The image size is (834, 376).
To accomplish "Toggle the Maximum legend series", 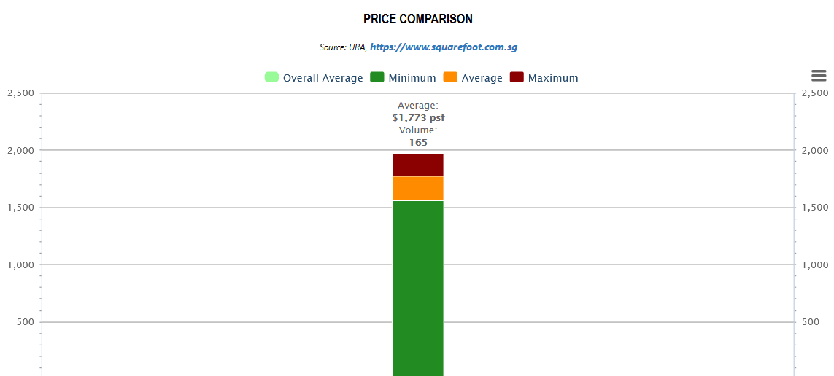I will (x=544, y=78).
